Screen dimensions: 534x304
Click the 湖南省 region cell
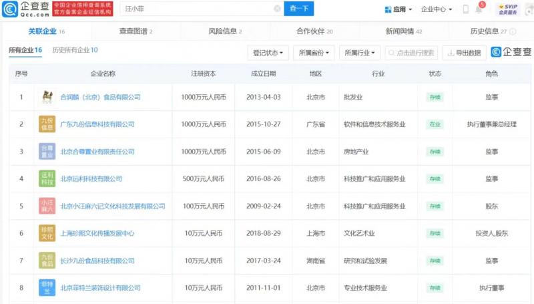[x=316, y=261]
